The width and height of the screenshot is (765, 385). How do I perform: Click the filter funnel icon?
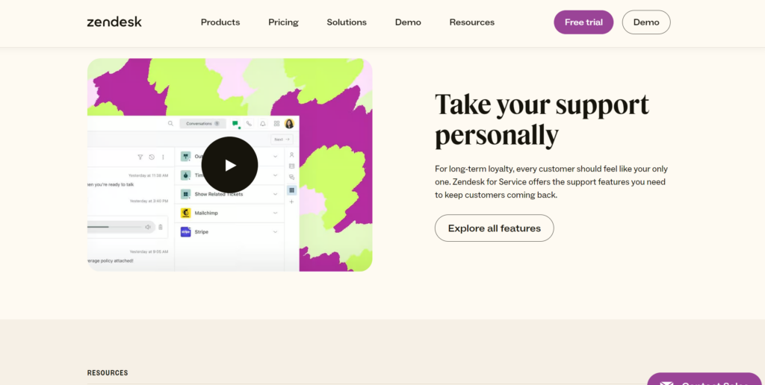tap(140, 157)
